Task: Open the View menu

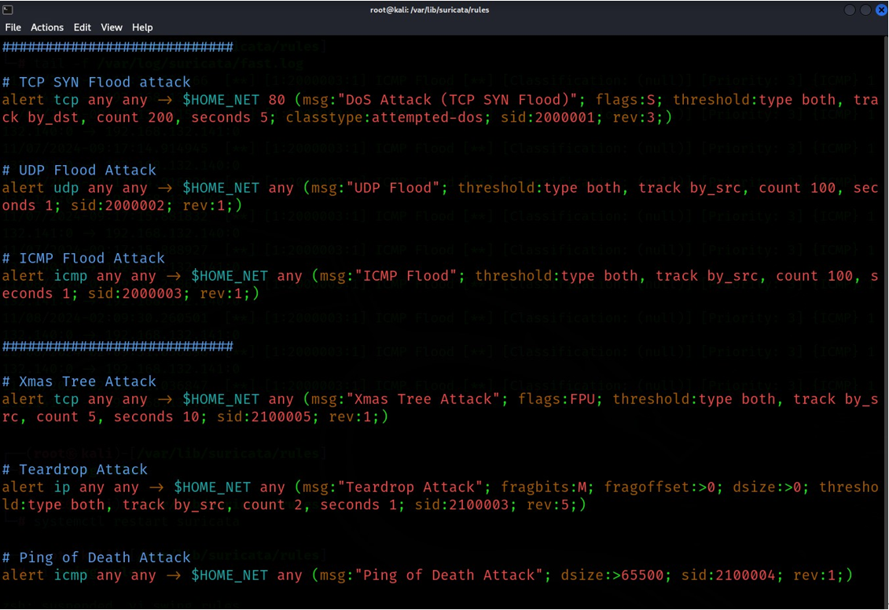Action: (x=112, y=28)
